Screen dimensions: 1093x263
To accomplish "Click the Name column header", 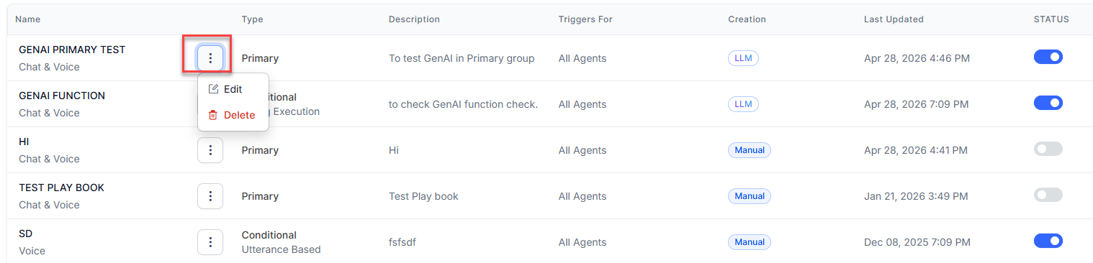I will [x=28, y=19].
